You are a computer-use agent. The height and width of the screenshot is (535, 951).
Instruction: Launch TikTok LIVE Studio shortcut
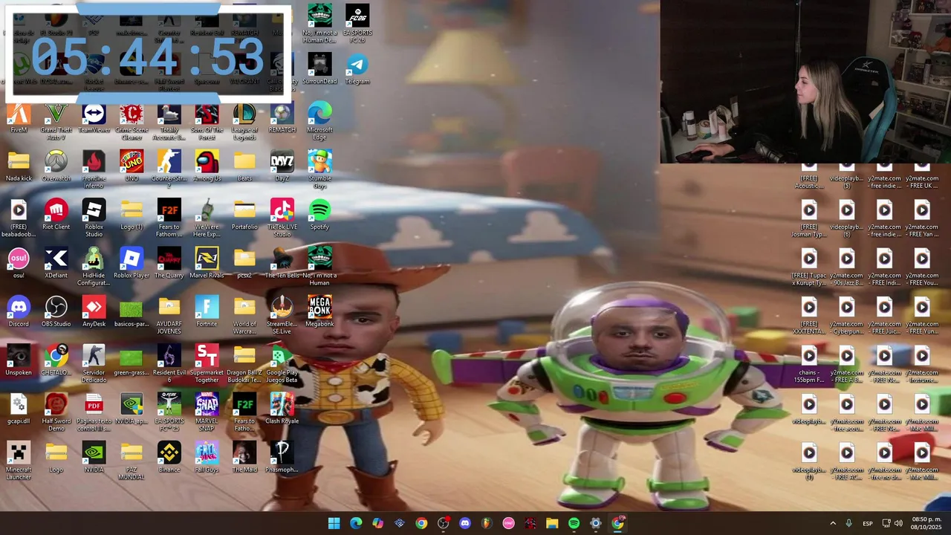click(282, 219)
